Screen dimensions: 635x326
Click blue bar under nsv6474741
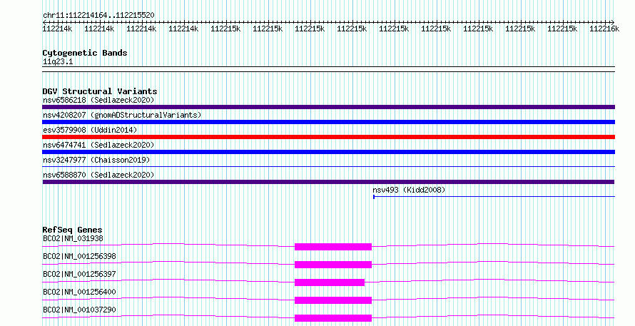pyautogui.click(x=328, y=152)
